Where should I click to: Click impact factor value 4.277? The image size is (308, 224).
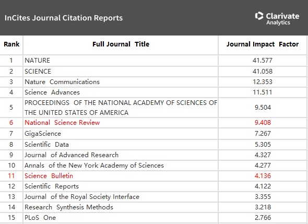pos(263,165)
